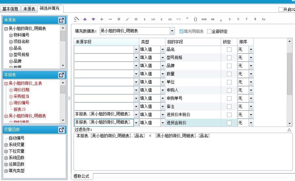Screen dimensions: 295x181
Task: Select the 进货价未税价 destination field cell
Action: [193, 114]
